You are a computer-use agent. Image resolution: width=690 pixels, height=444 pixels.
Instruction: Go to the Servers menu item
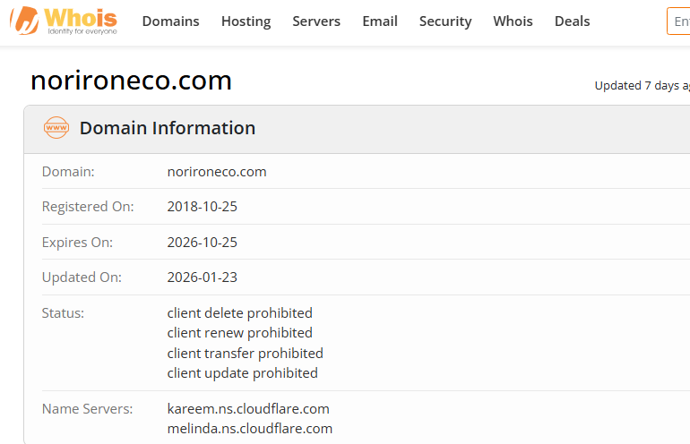(316, 21)
